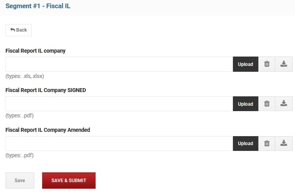Viewport: 295px width, 195px height.
Task: Upload a file for Fiscal Report IL company
Action: 245,64
